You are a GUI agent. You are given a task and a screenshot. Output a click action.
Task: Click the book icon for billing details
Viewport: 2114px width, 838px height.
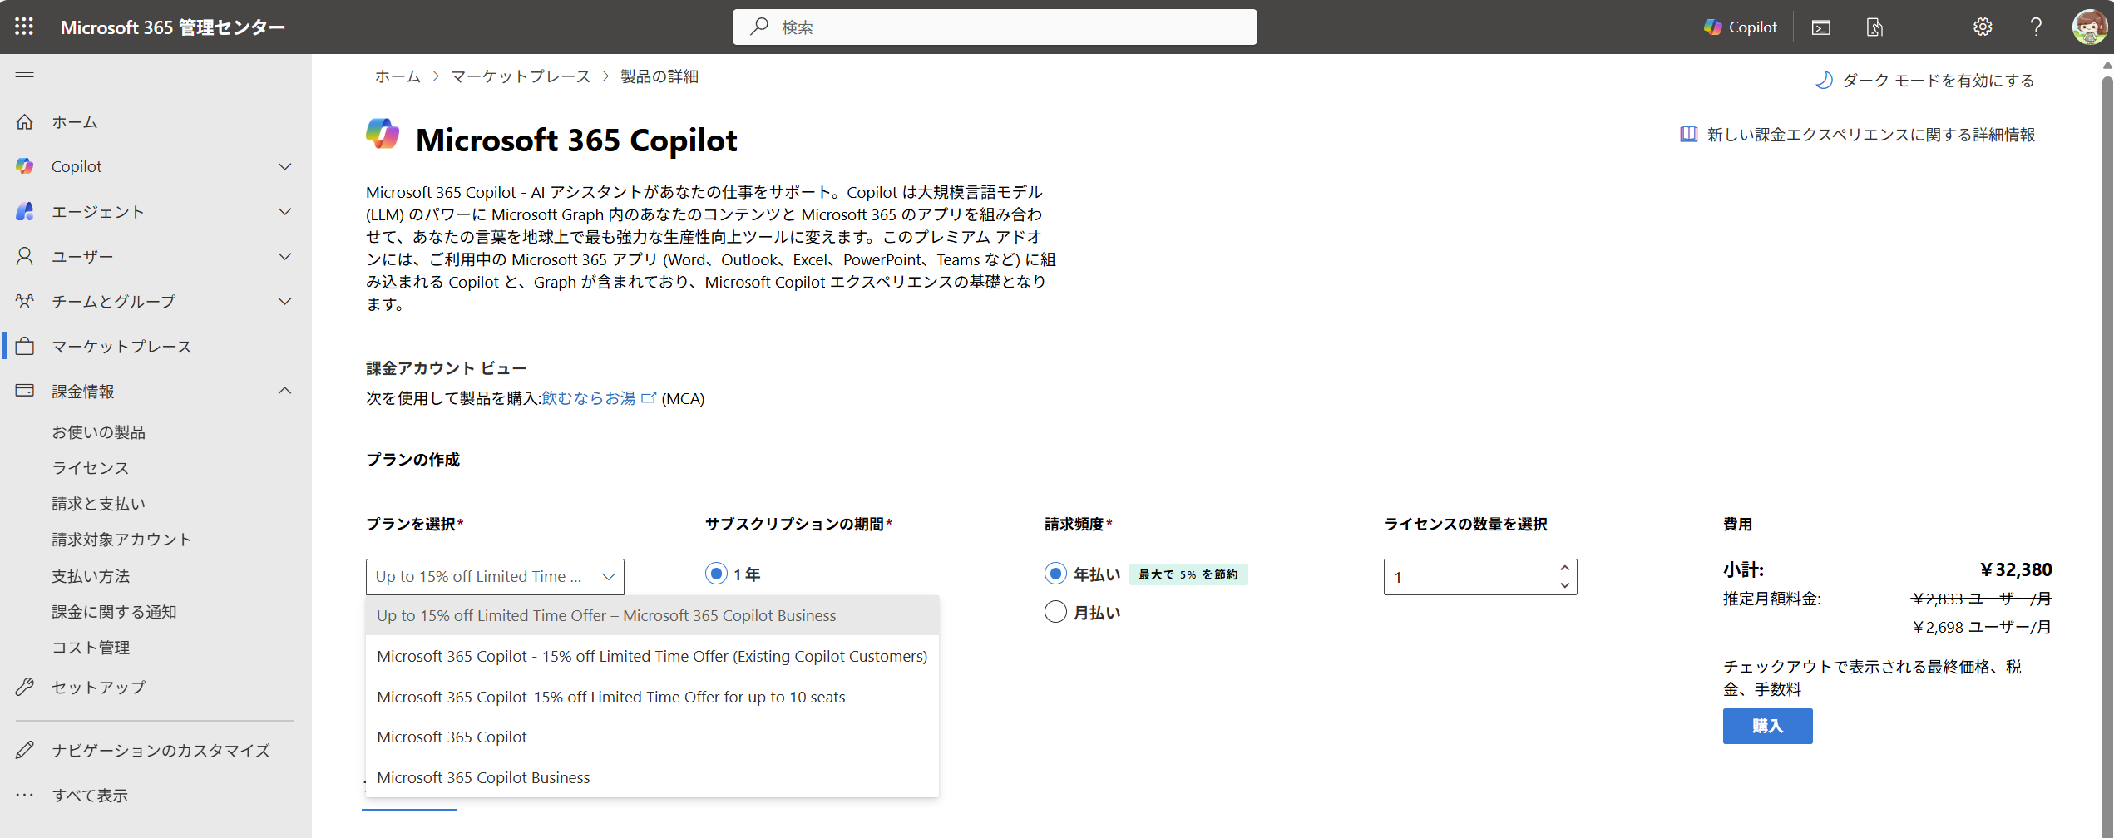coord(1688,134)
